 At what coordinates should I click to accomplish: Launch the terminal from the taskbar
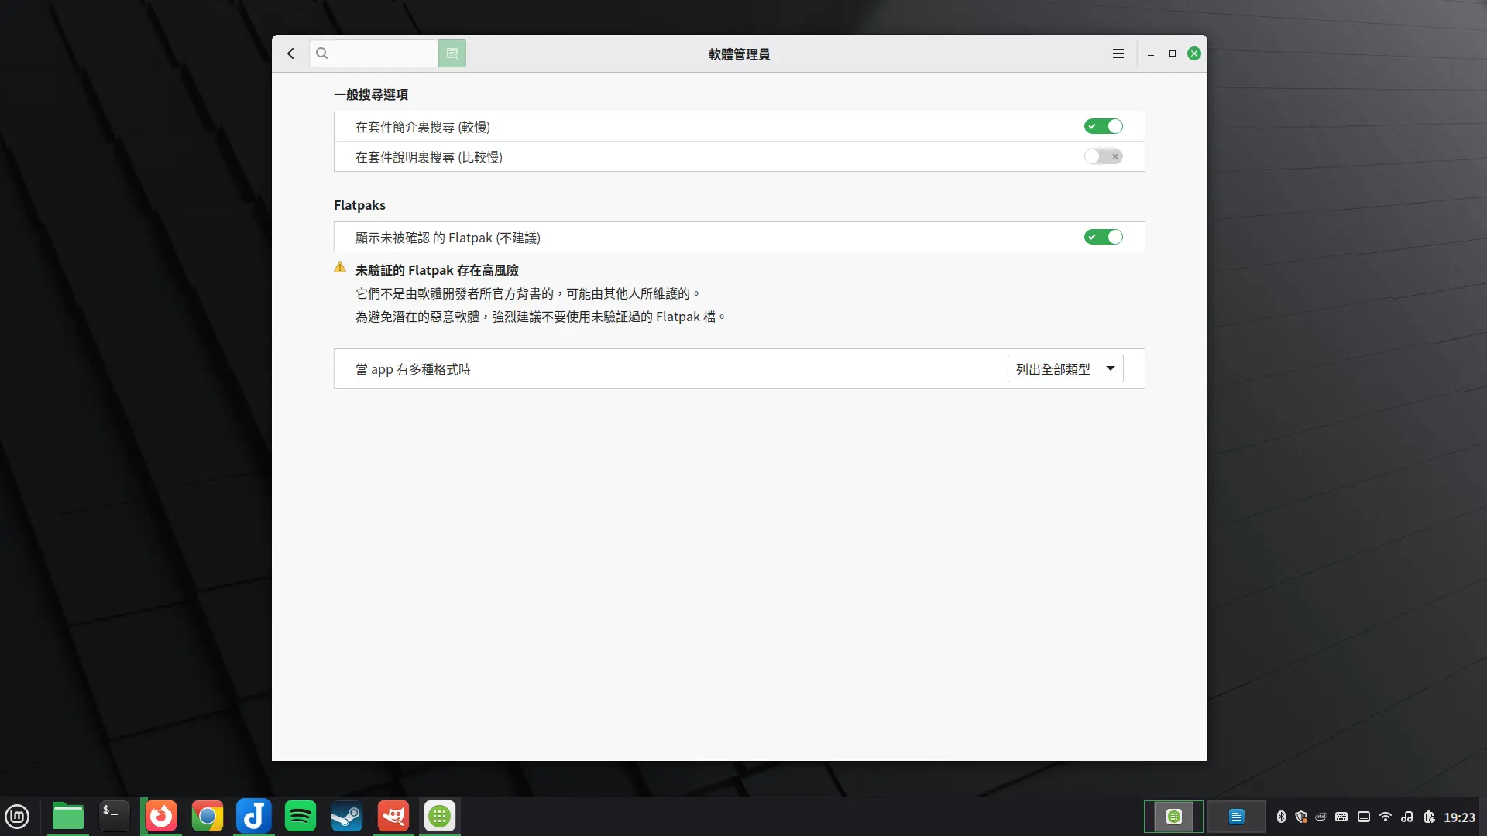click(113, 816)
